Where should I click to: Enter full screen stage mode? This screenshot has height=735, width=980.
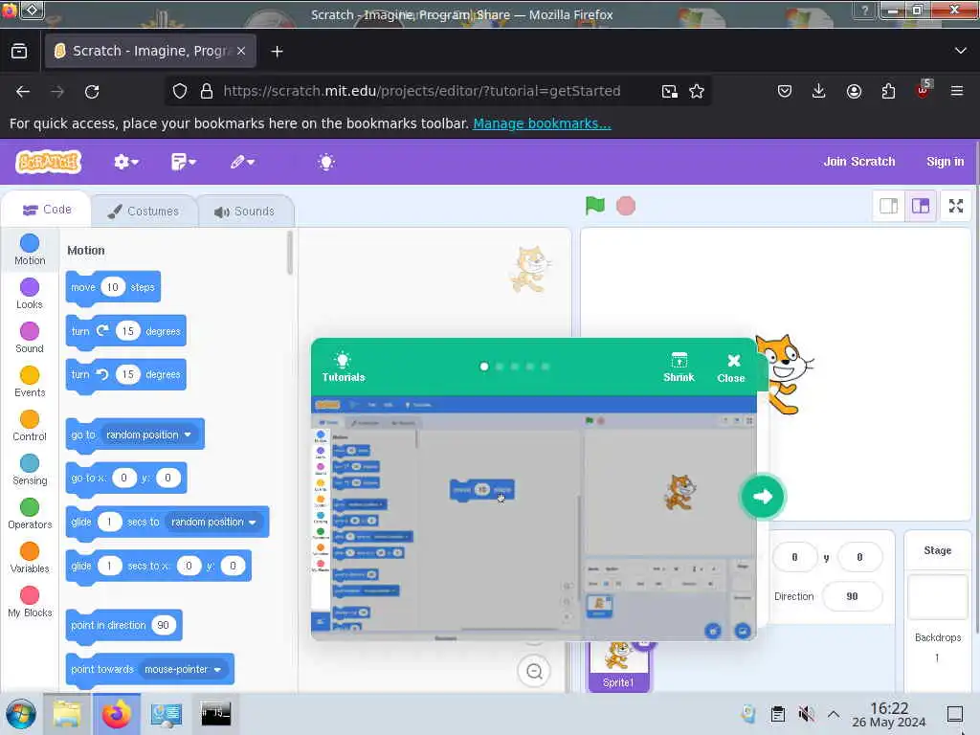pos(956,206)
